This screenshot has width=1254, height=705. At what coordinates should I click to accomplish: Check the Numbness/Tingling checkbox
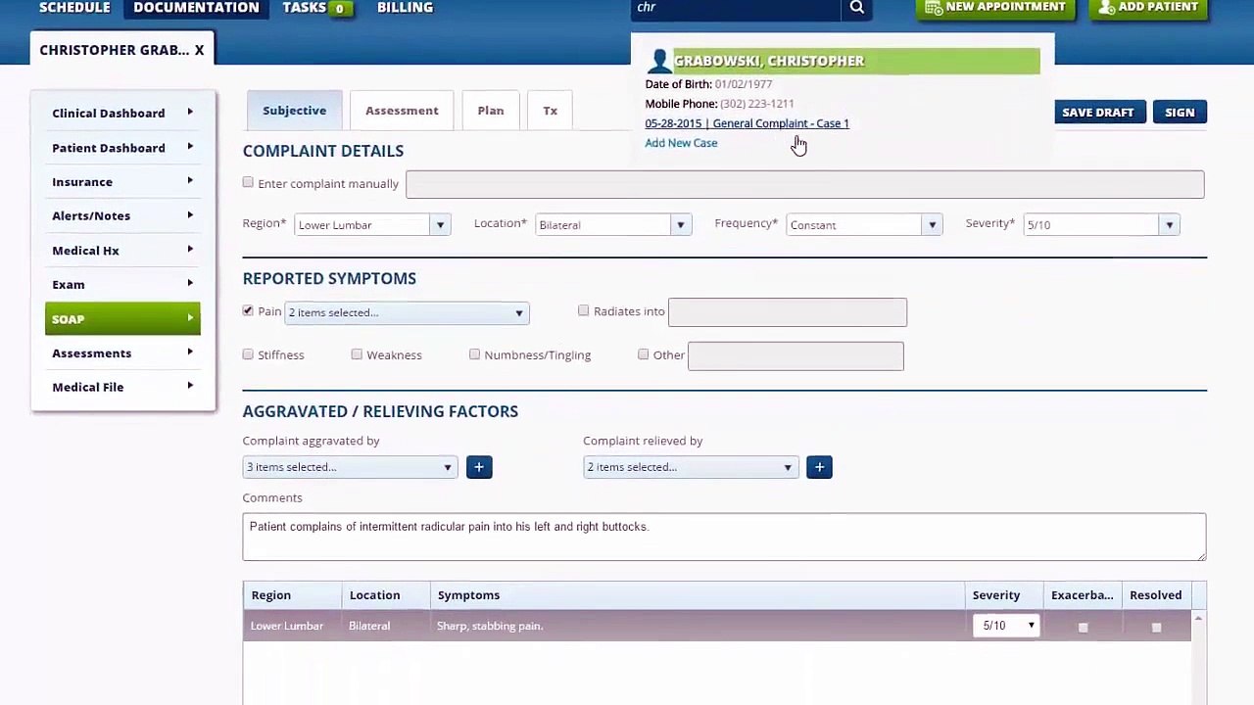click(475, 354)
